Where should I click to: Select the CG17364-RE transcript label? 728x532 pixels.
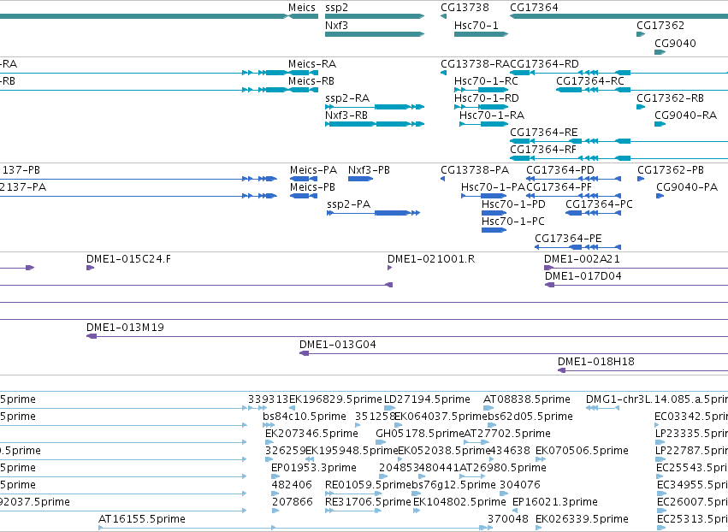tap(544, 133)
